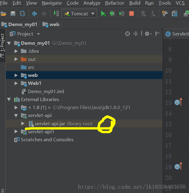
Task: Expand the .idea folder
Action: point(16,51)
